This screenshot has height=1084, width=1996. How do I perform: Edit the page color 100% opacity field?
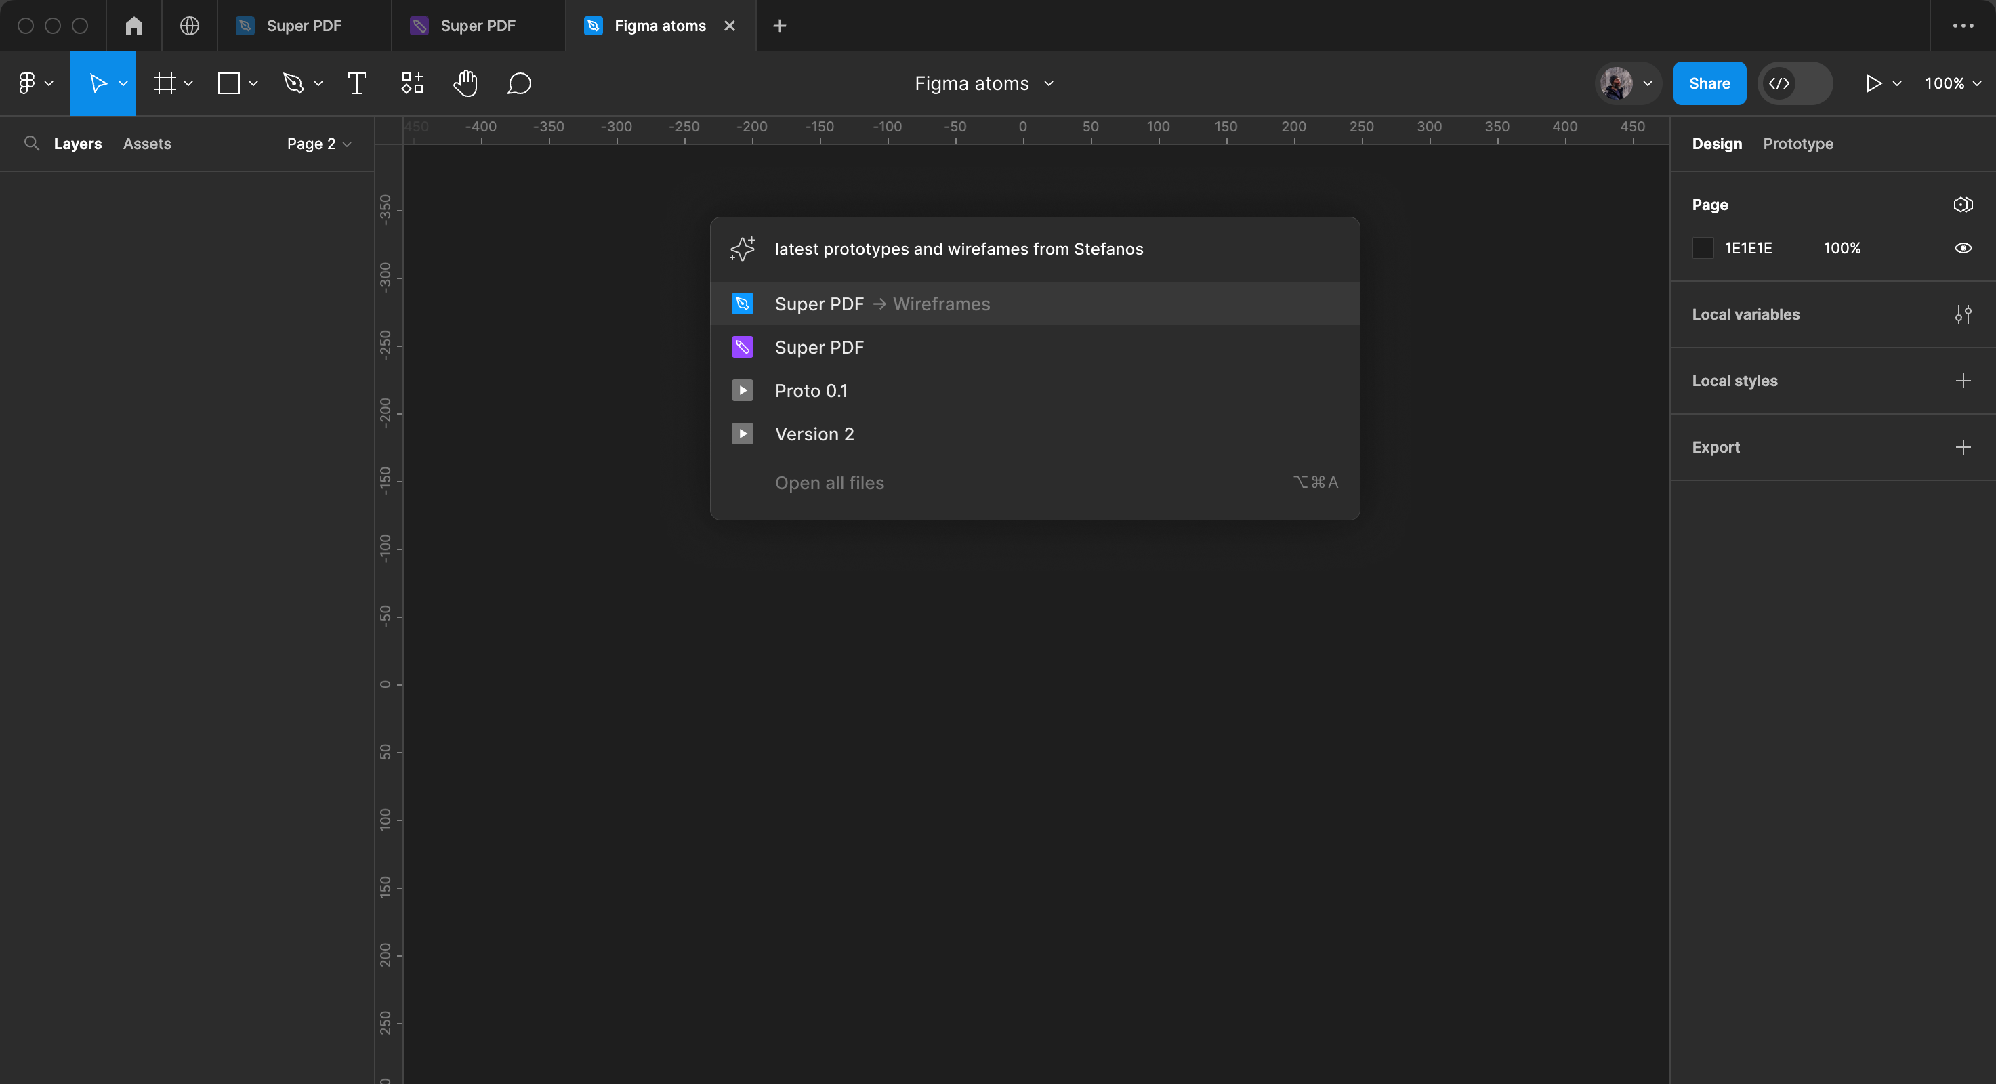[1842, 248]
